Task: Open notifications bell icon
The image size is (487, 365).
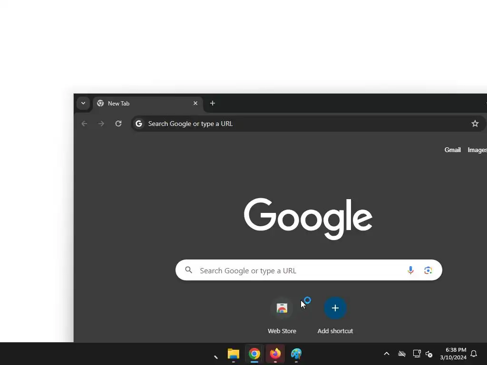Action: click(474, 354)
